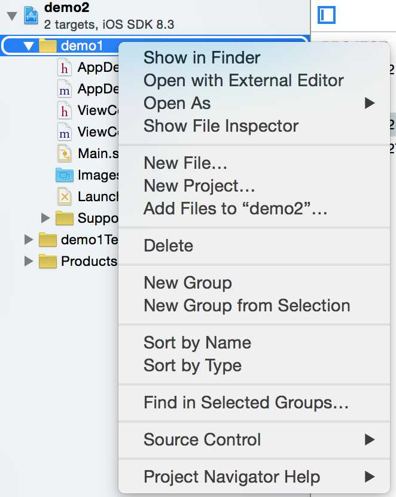This screenshot has height=497, width=396.
Task: Expand the Products group
Action: click(28, 261)
